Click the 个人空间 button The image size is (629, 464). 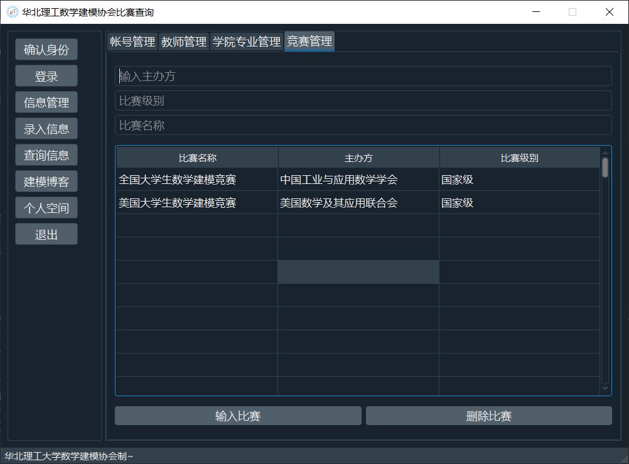[46, 208]
